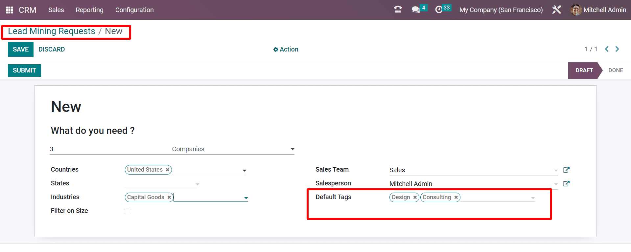
Task: Open the Reporting menu
Action: click(x=89, y=10)
